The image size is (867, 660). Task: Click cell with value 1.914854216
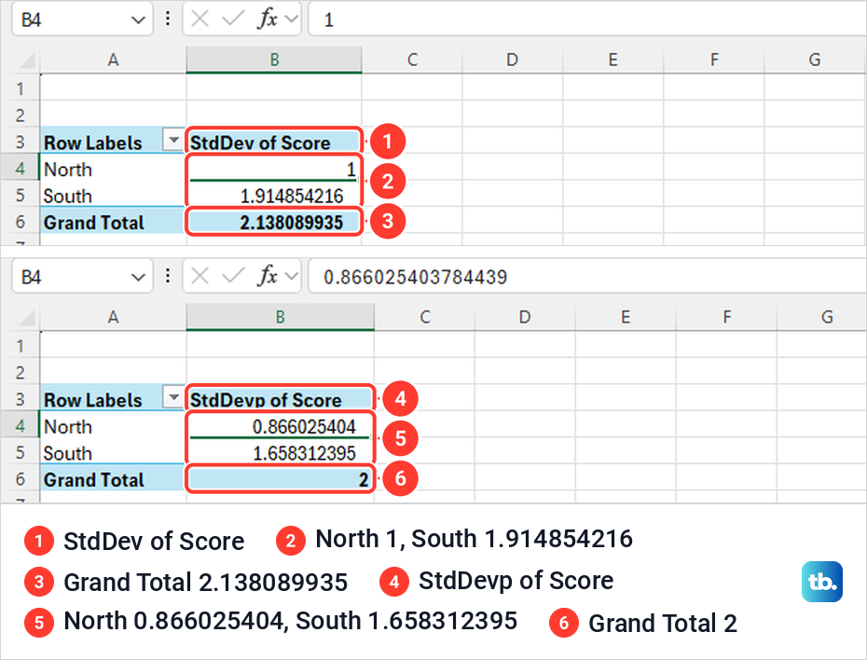tap(274, 195)
